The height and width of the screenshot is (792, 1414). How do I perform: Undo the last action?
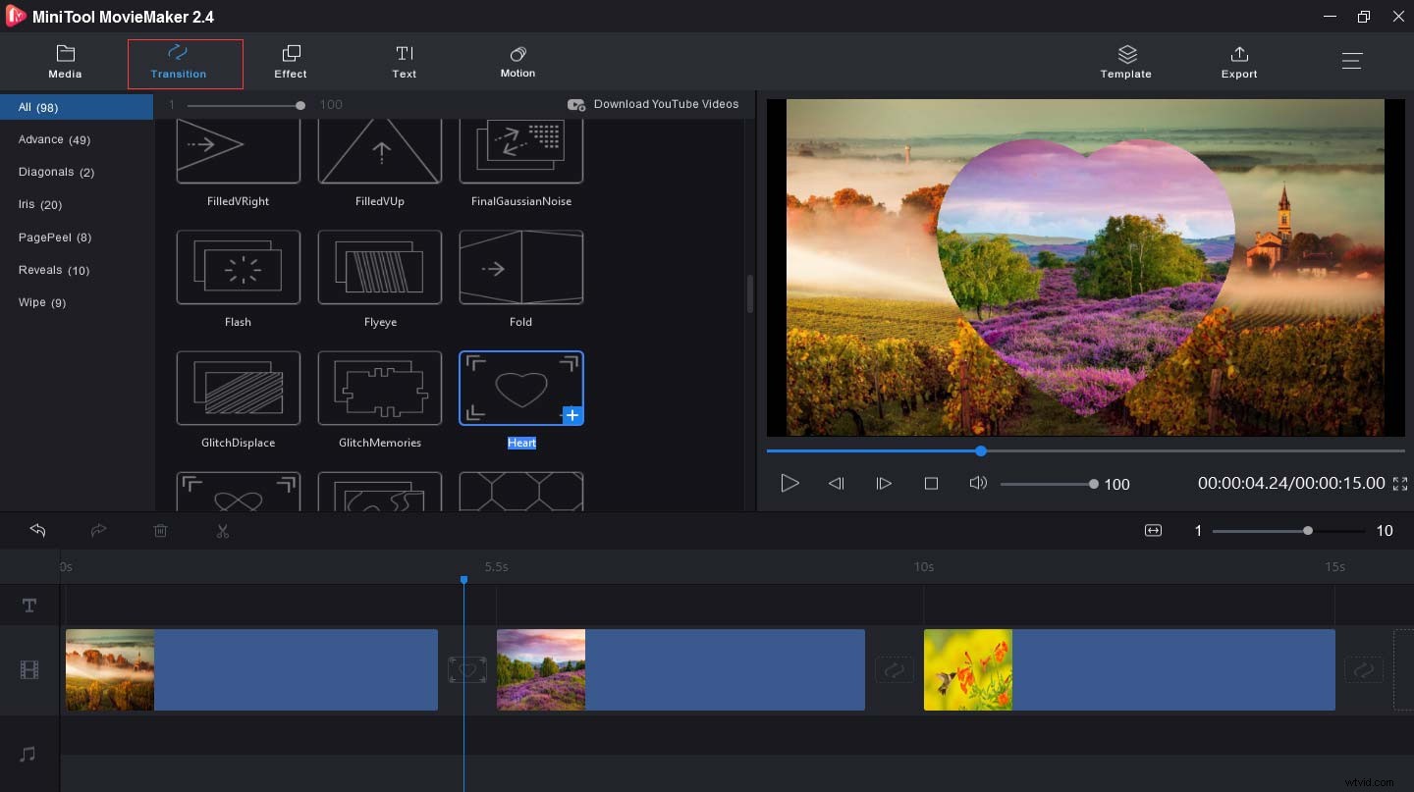[37, 531]
